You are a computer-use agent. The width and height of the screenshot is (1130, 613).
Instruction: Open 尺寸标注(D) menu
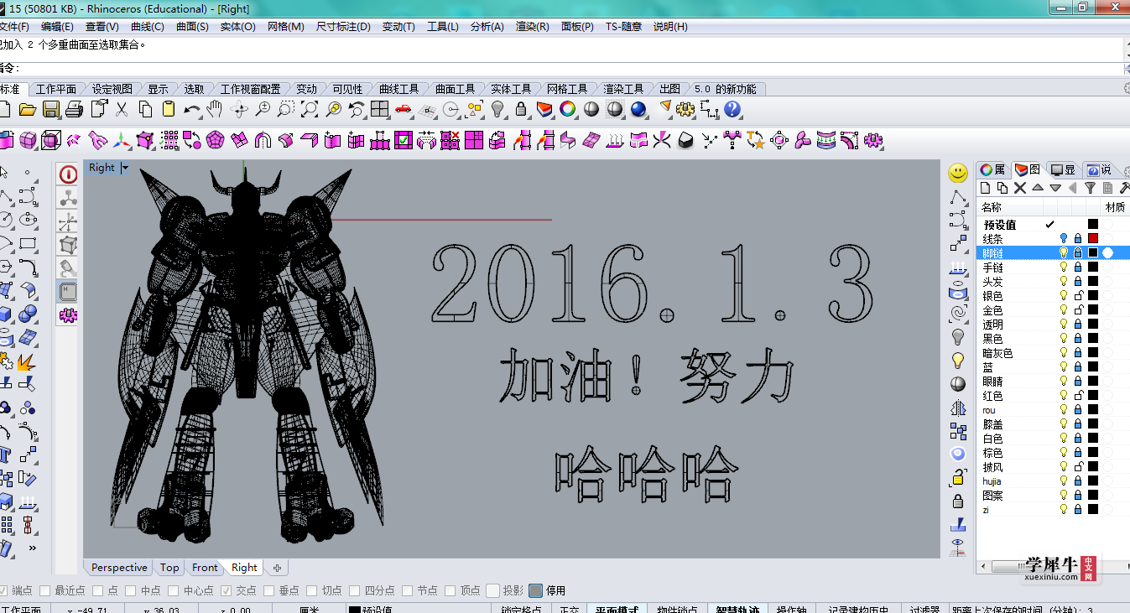click(x=343, y=26)
